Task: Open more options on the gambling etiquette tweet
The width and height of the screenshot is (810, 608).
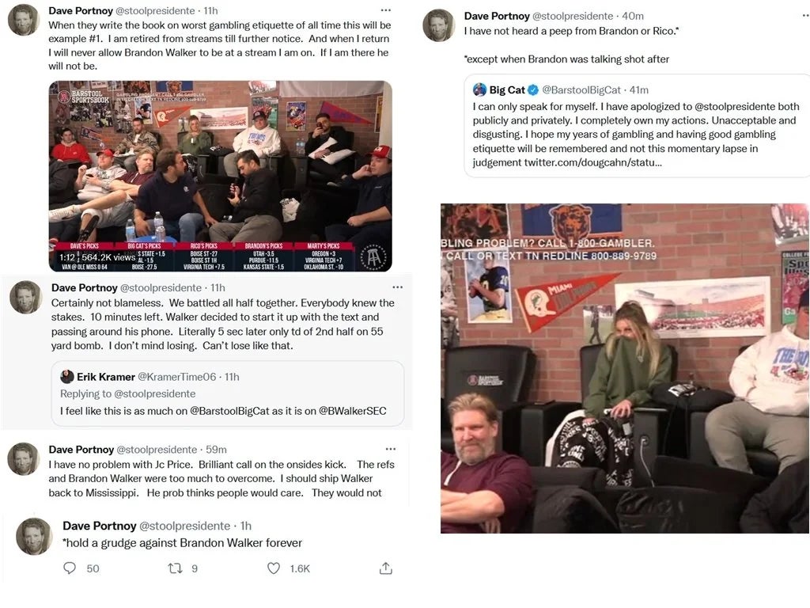Action: [386, 10]
